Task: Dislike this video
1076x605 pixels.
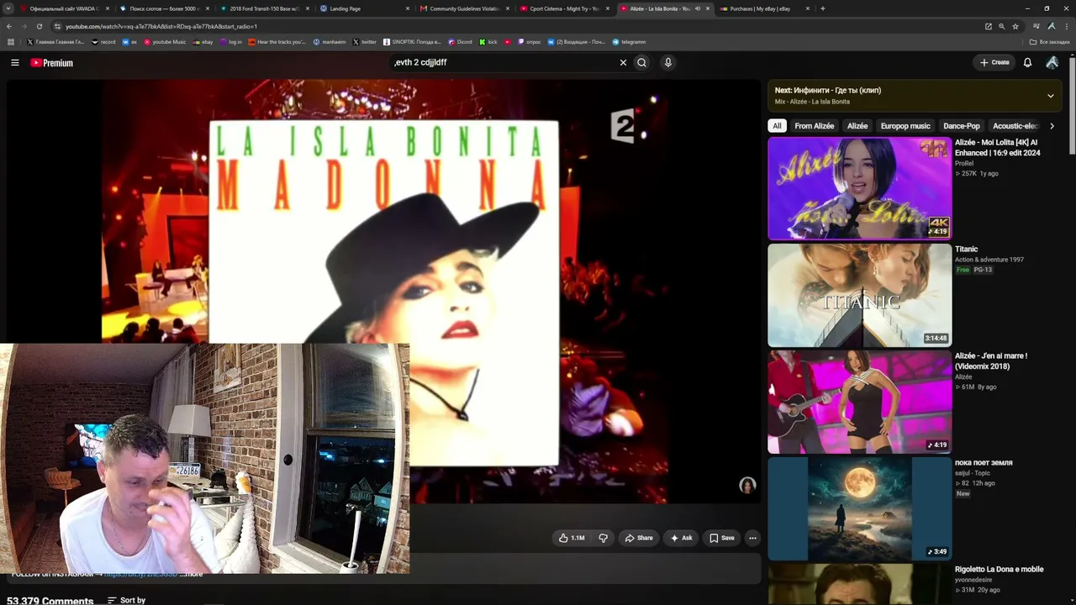Action: click(603, 538)
